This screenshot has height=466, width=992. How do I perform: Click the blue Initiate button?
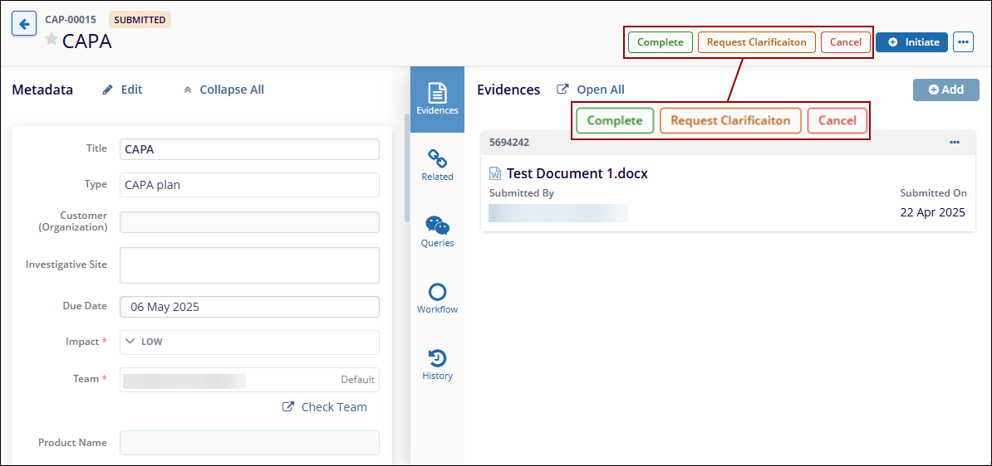(911, 42)
